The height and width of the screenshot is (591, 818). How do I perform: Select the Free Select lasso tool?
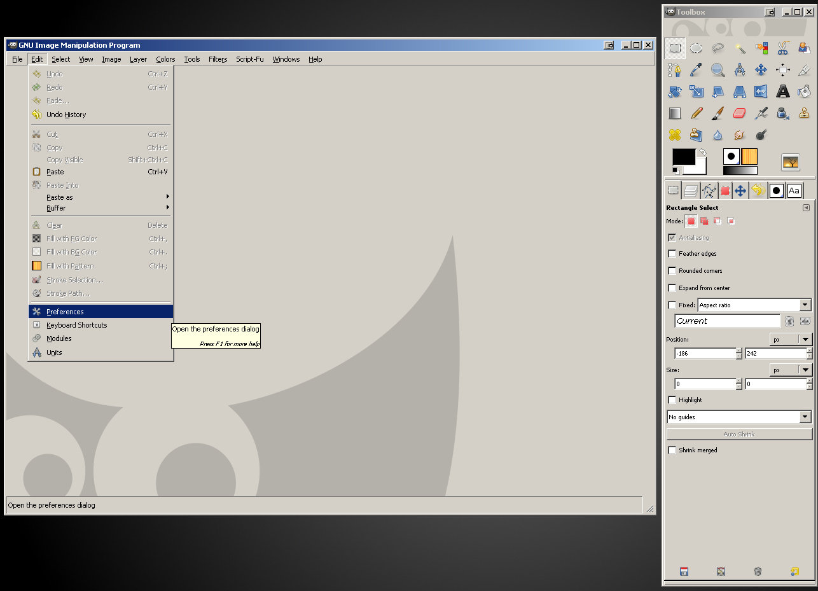click(718, 48)
